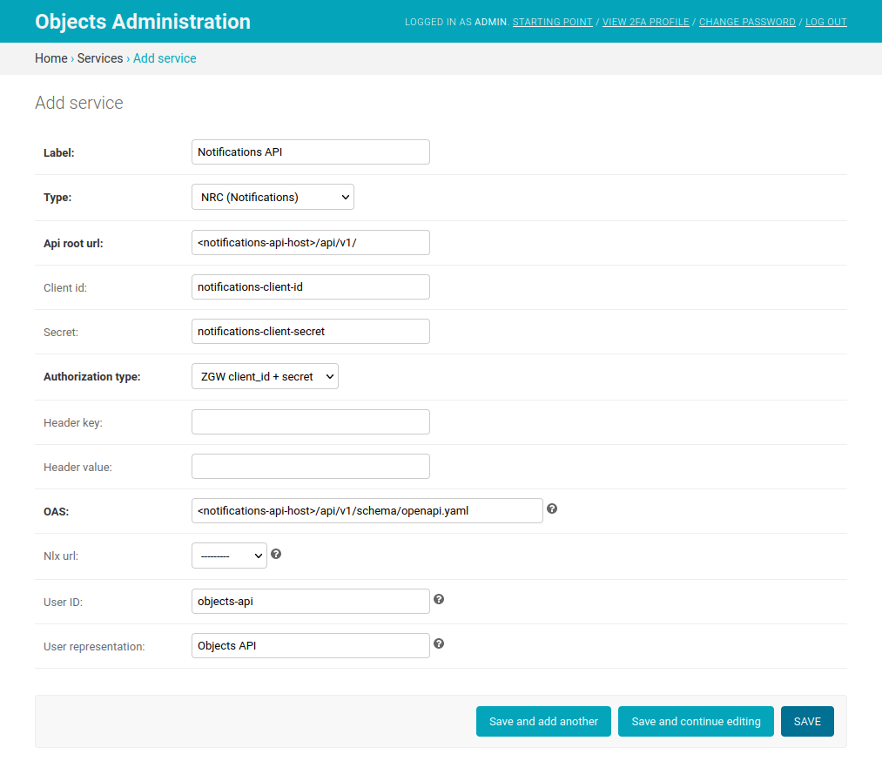Click Save and continue editing button
This screenshot has width=882, height=761.
(x=696, y=722)
